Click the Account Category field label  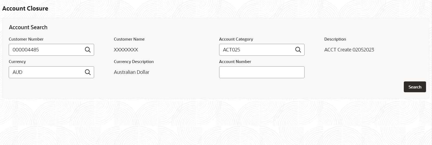tap(236, 39)
